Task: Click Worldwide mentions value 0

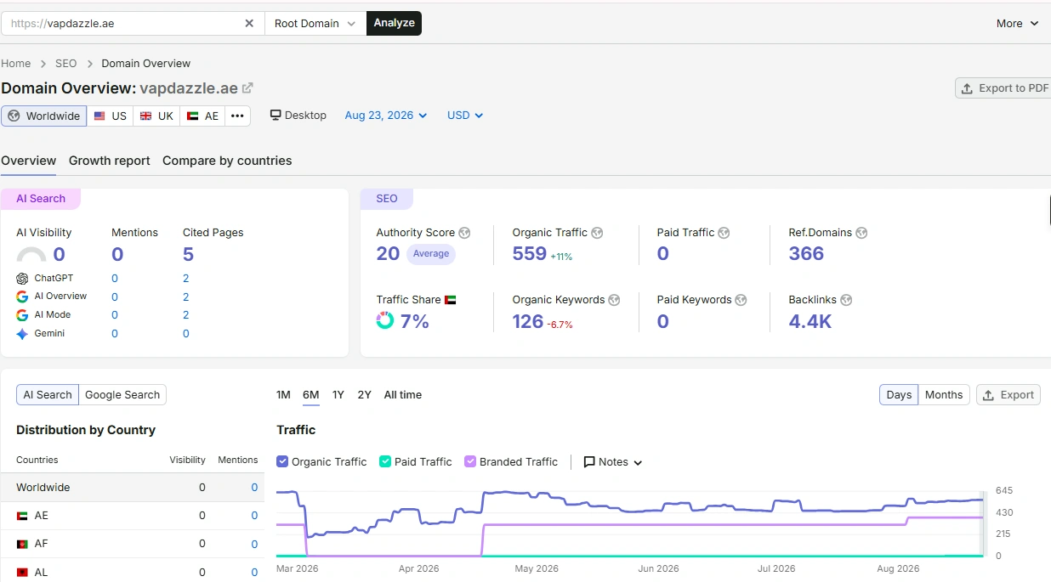Action: [254, 488]
